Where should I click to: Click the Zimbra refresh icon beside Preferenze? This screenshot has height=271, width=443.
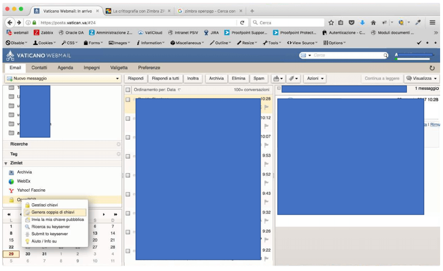pyautogui.click(x=432, y=68)
